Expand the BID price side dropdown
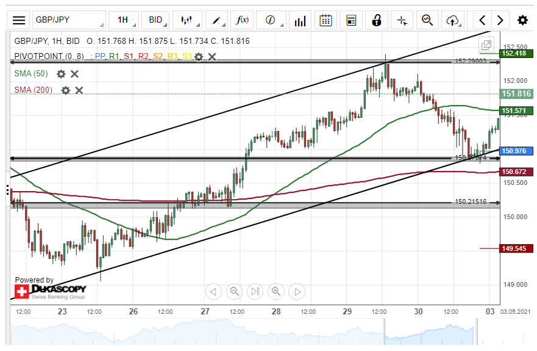 [155, 20]
